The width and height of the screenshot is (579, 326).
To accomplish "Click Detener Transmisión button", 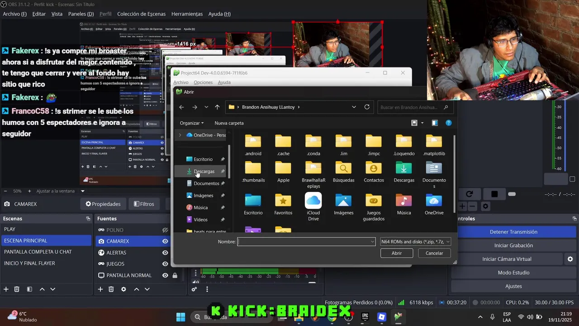I will click(x=513, y=232).
